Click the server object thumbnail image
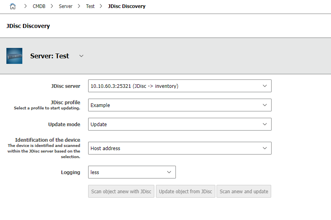Viewport: 331px width, 220px height. [14, 56]
